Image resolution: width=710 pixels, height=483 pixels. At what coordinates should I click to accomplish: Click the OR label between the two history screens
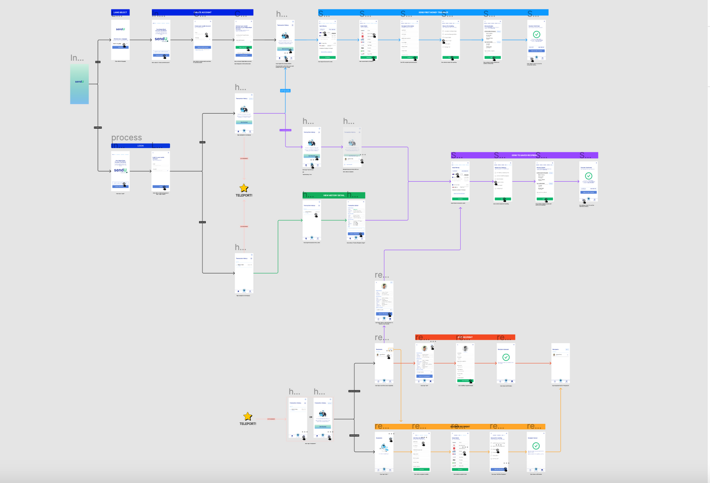pyautogui.click(x=311, y=417)
